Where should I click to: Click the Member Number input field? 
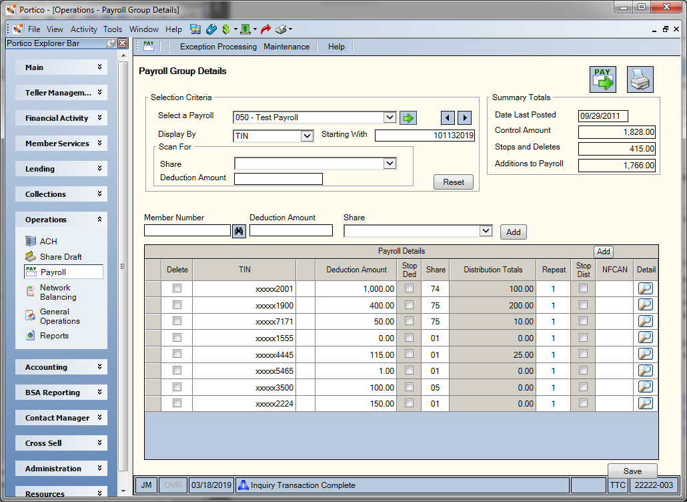tap(187, 230)
